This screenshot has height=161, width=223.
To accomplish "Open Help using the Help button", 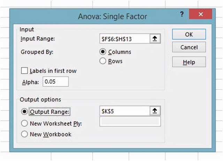I will point(189,62).
